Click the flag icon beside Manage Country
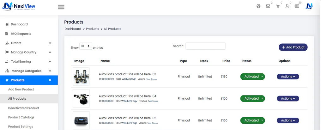This screenshot has height=130, width=321. point(7,52)
